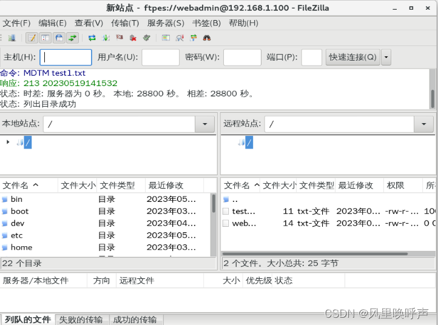Image resolution: width=438 pixels, height=325 pixels.
Task: Select local etc folder
Action: click(105, 235)
